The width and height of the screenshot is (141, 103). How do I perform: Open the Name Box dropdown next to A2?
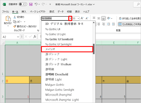(x=18, y=37)
